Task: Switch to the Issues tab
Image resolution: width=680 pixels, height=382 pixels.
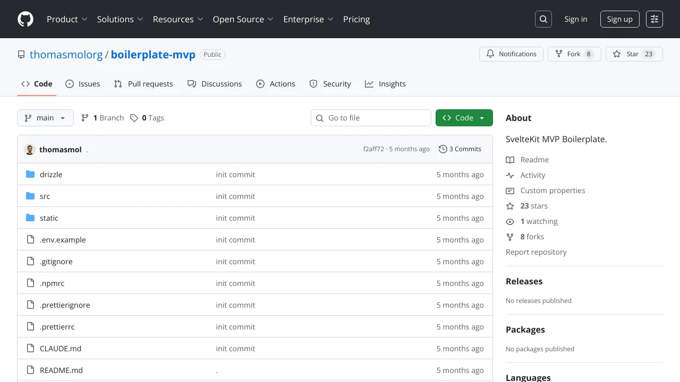Action: pyautogui.click(x=83, y=84)
